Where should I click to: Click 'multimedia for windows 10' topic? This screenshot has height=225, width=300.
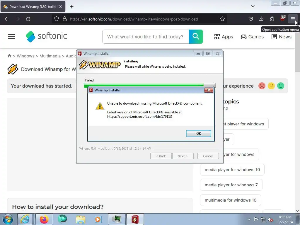[230, 200]
